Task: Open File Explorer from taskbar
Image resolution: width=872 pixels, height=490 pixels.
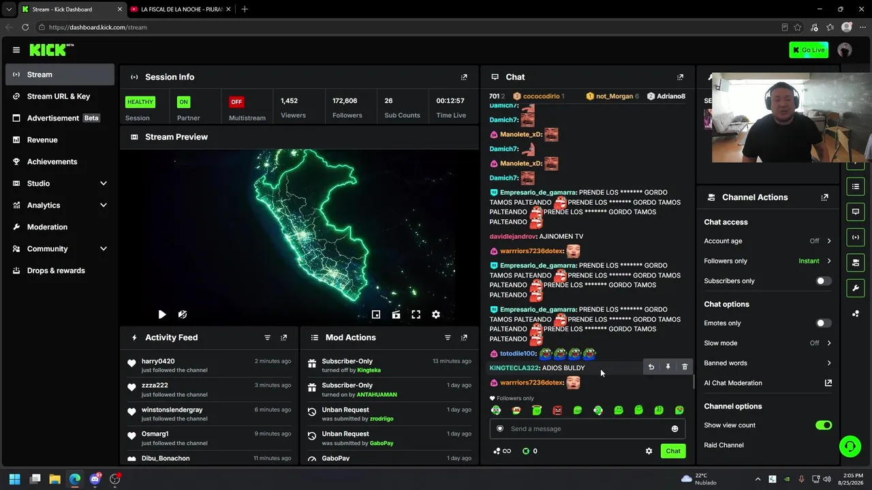Action: [x=54, y=479]
